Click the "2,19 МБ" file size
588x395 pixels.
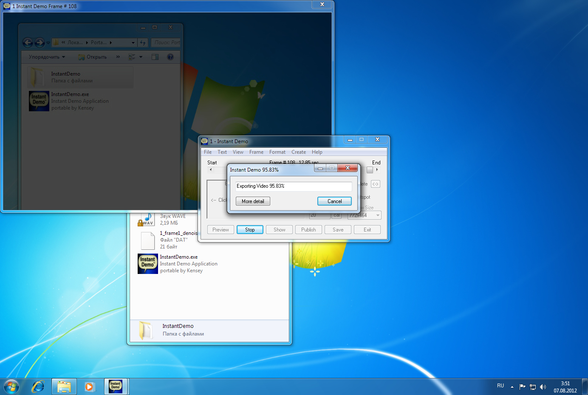pyautogui.click(x=169, y=223)
